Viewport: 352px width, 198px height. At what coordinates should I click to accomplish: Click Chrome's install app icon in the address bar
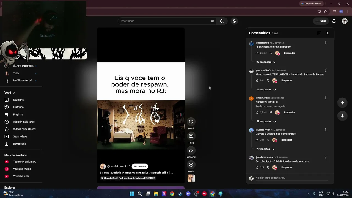tap(319, 12)
